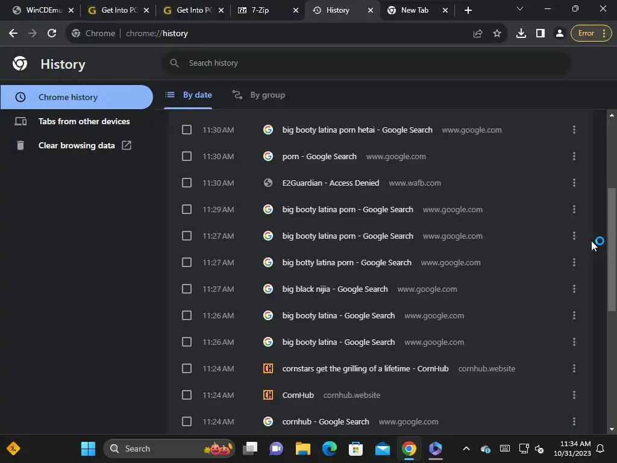Click the devices icon beside Tabs from other devices

20,121
